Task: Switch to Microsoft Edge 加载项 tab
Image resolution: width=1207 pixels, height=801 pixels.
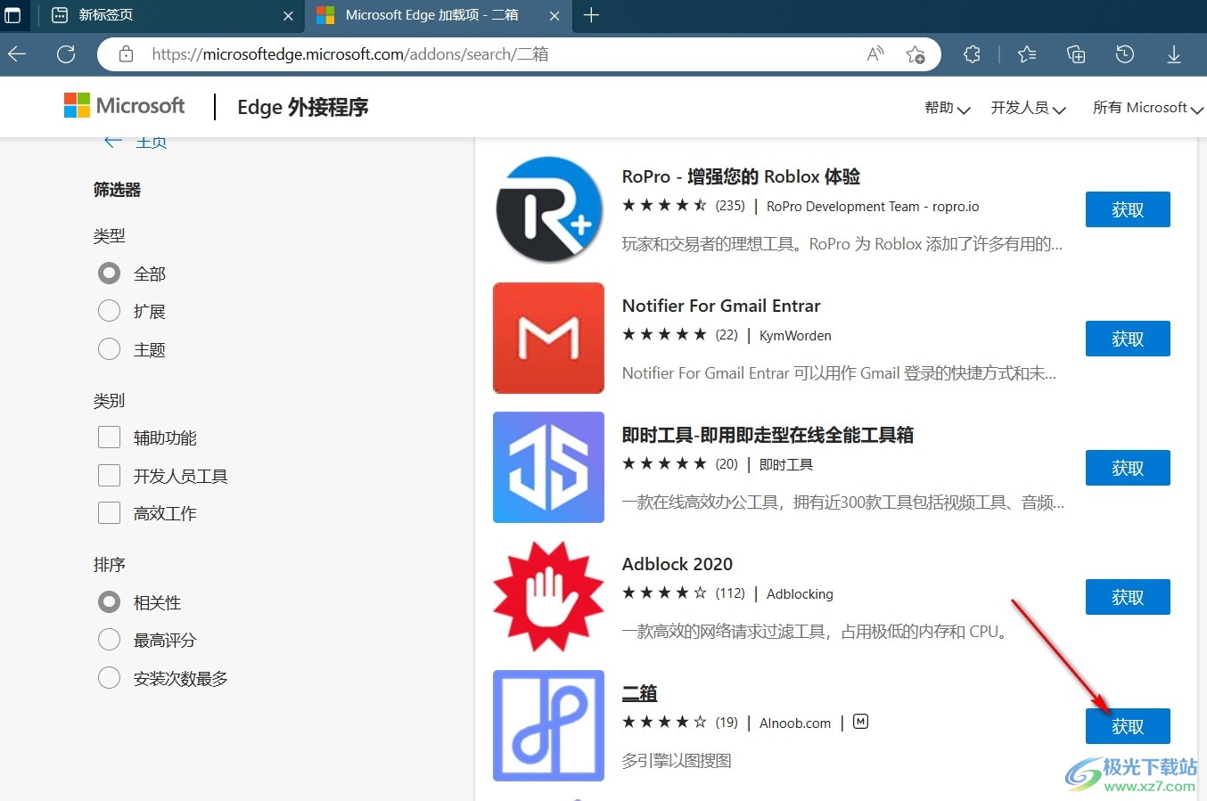Action: [x=438, y=15]
